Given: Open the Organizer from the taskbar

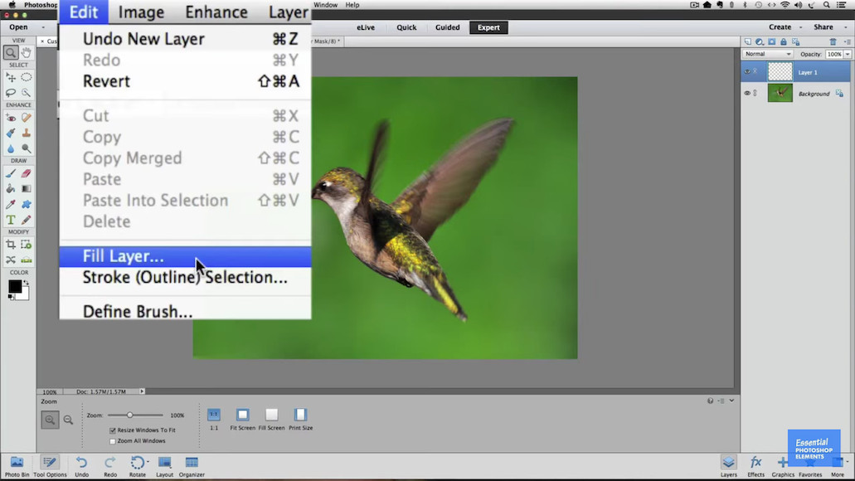Looking at the screenshot, I should (192, 464).
